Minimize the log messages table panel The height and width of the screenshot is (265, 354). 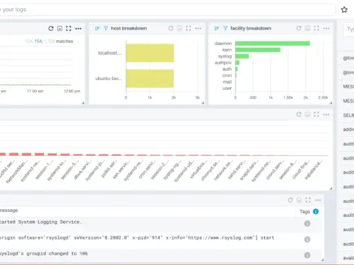pyautogui.click(x=299, y=200)
